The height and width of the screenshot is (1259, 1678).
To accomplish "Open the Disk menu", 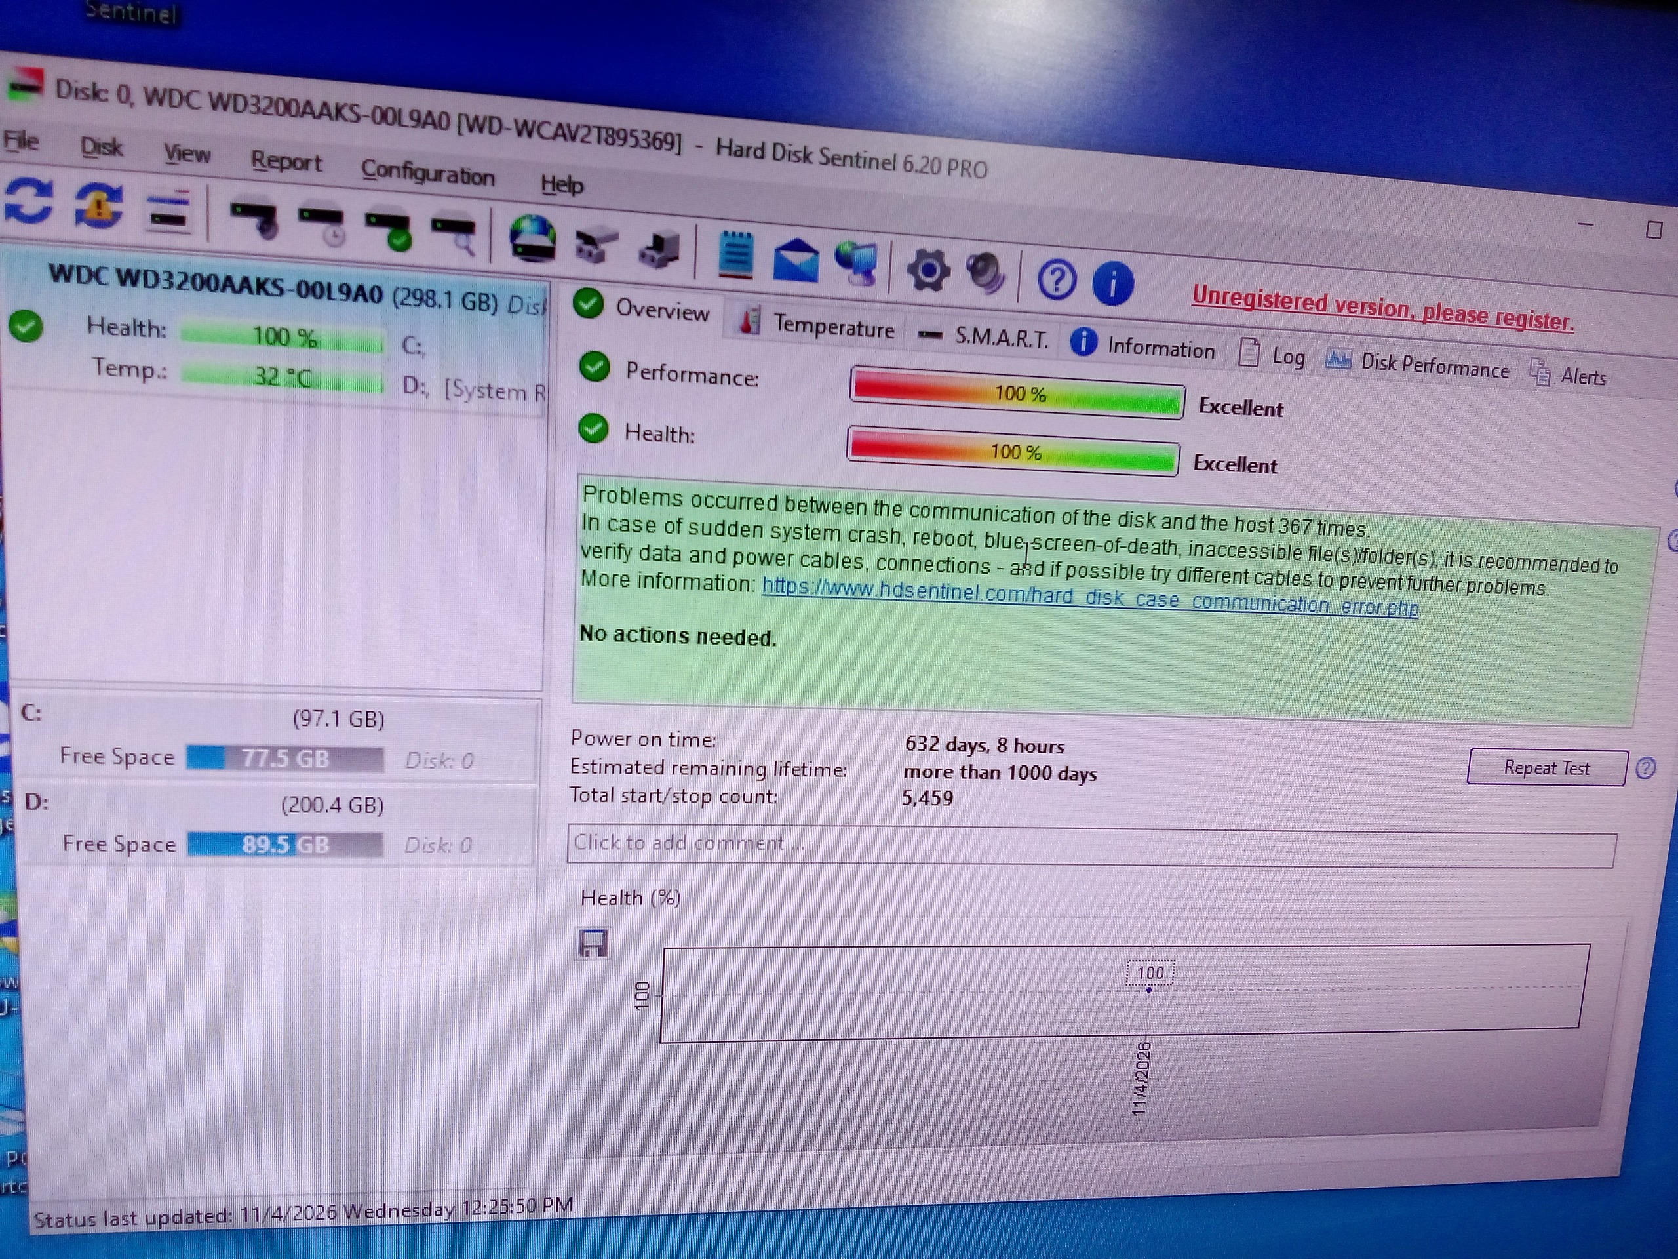I will 101,146.
